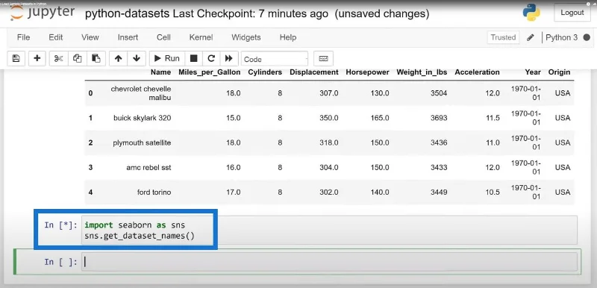The width and height of the screenshot is (597, 288).
Task: Select the 'chevrolet chevelle malibu' name cell
Action: [141, 93]
